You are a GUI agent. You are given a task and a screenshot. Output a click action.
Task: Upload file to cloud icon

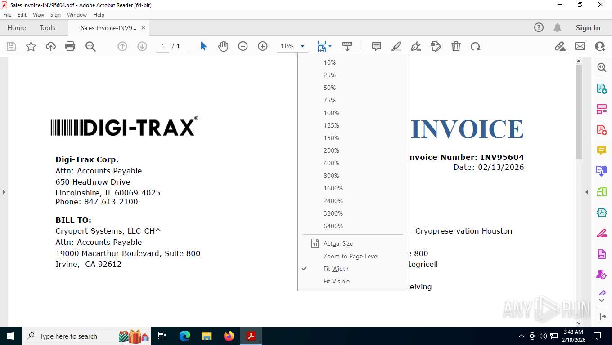point(51,46)
